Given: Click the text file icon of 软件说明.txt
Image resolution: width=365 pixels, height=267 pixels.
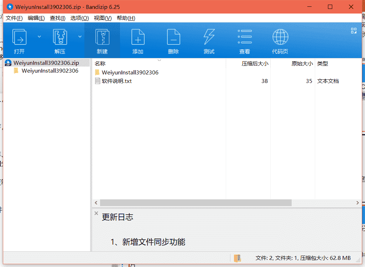Looking at the screenshot, I should [98, 81].
